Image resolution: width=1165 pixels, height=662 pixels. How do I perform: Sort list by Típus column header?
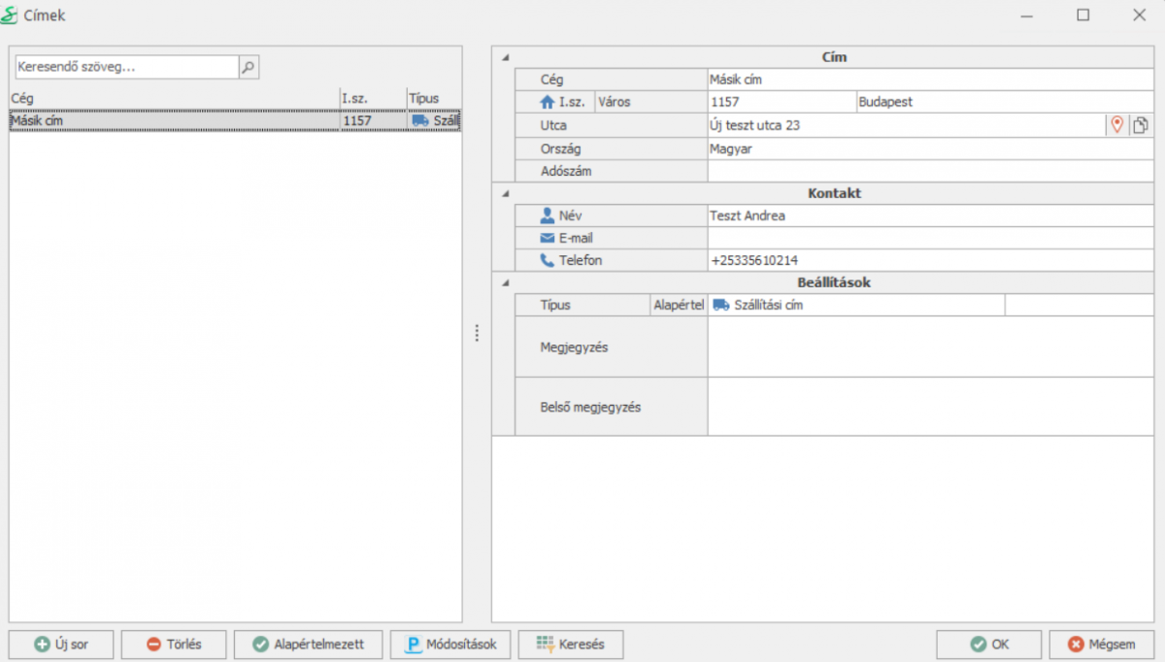(x=433, y=98)
